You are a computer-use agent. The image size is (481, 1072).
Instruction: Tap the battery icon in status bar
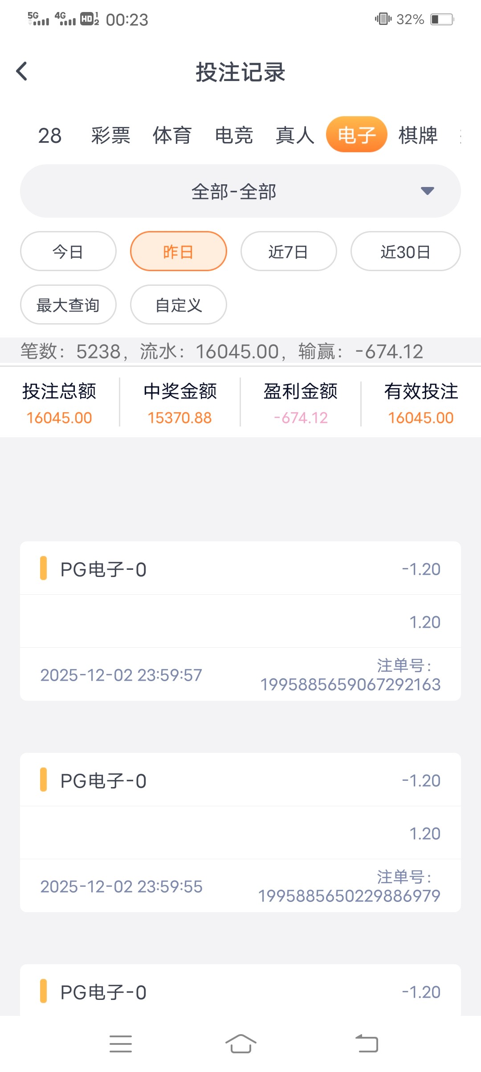coord(441,19)
